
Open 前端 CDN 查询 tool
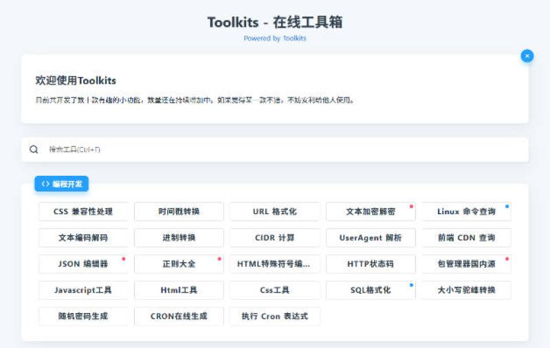coord(467,237)
